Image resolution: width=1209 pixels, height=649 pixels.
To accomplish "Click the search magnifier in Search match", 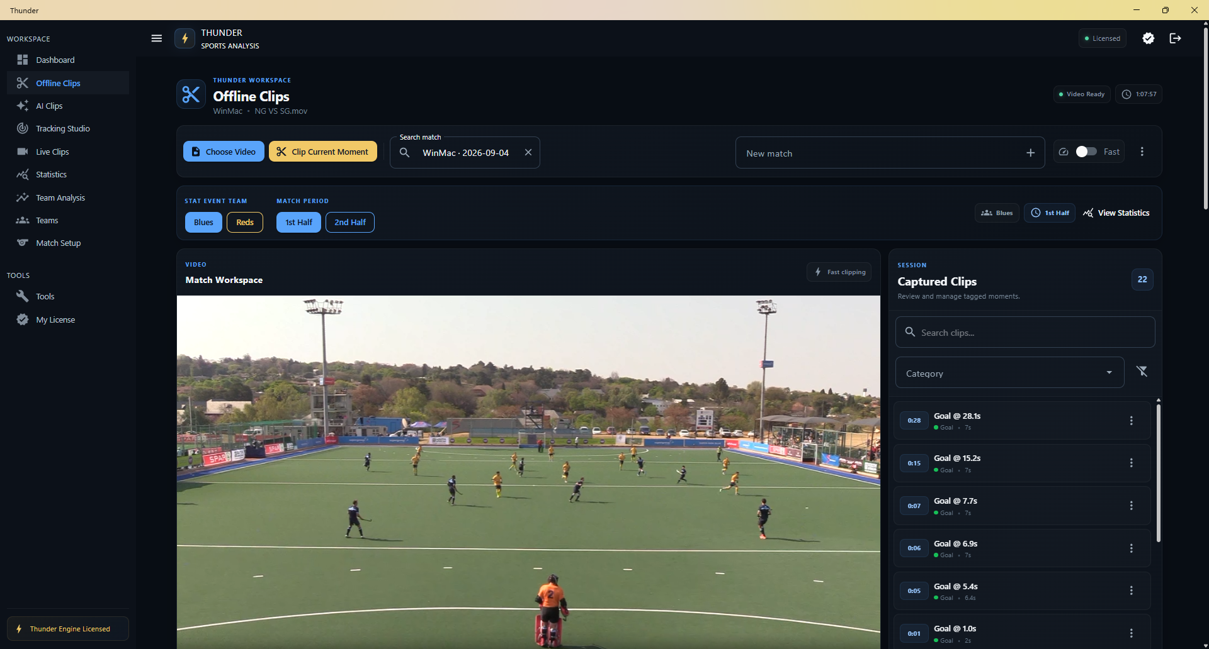I will (x=405, y=153).
